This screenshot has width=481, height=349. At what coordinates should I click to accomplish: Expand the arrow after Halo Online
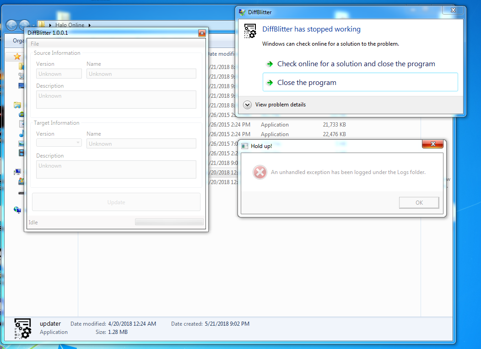click(90, 25)
